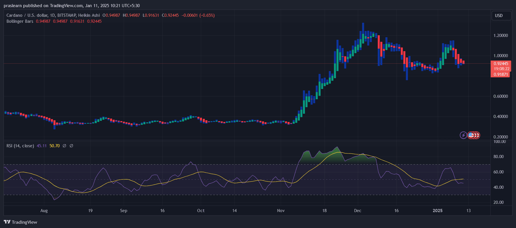Click the purple lightning bolt event icon
The width and height of the screenshot is (516, 228).
(x=463, y=135)
